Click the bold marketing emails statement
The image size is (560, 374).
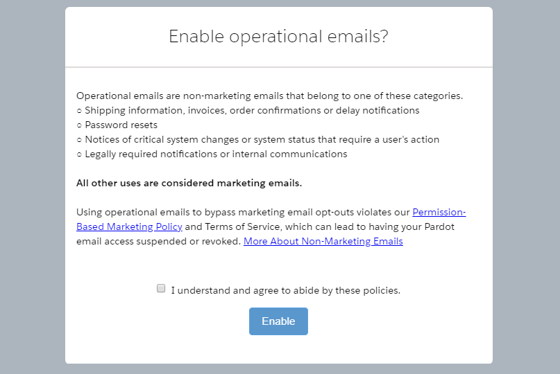(189, 183)
